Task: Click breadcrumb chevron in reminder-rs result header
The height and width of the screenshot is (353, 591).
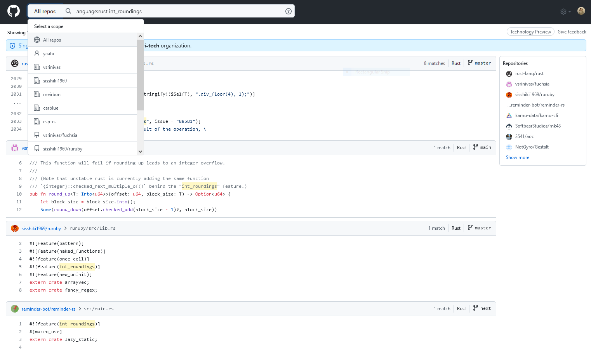Action: (80, 309)
